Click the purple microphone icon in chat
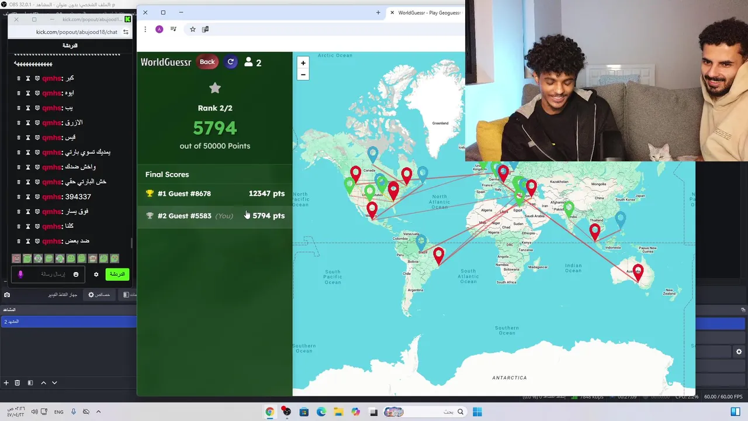This screenshot has width=748, height=421. pyautogui.click(x=20, y=274)
